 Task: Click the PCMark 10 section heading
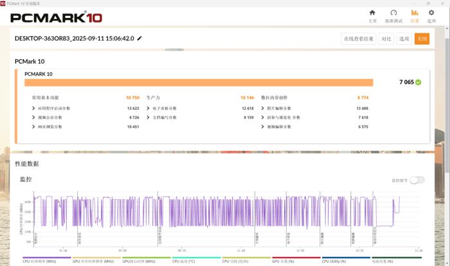pos(30,62)
